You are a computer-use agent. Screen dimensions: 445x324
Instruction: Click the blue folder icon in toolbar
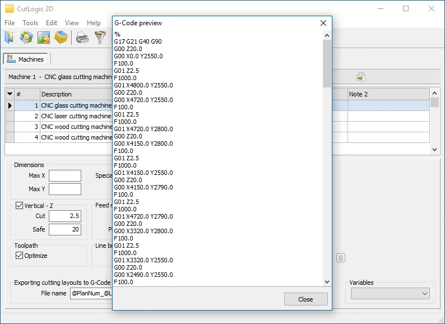(x=10, y=38)
